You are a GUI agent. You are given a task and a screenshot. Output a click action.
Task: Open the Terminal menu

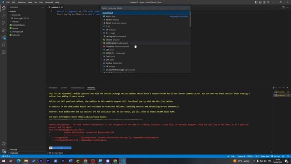[x=49, y=2]
